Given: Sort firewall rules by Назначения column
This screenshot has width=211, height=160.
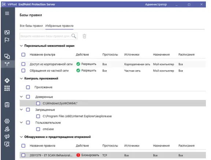Looking at the screenshot, I should click(161, 54).
